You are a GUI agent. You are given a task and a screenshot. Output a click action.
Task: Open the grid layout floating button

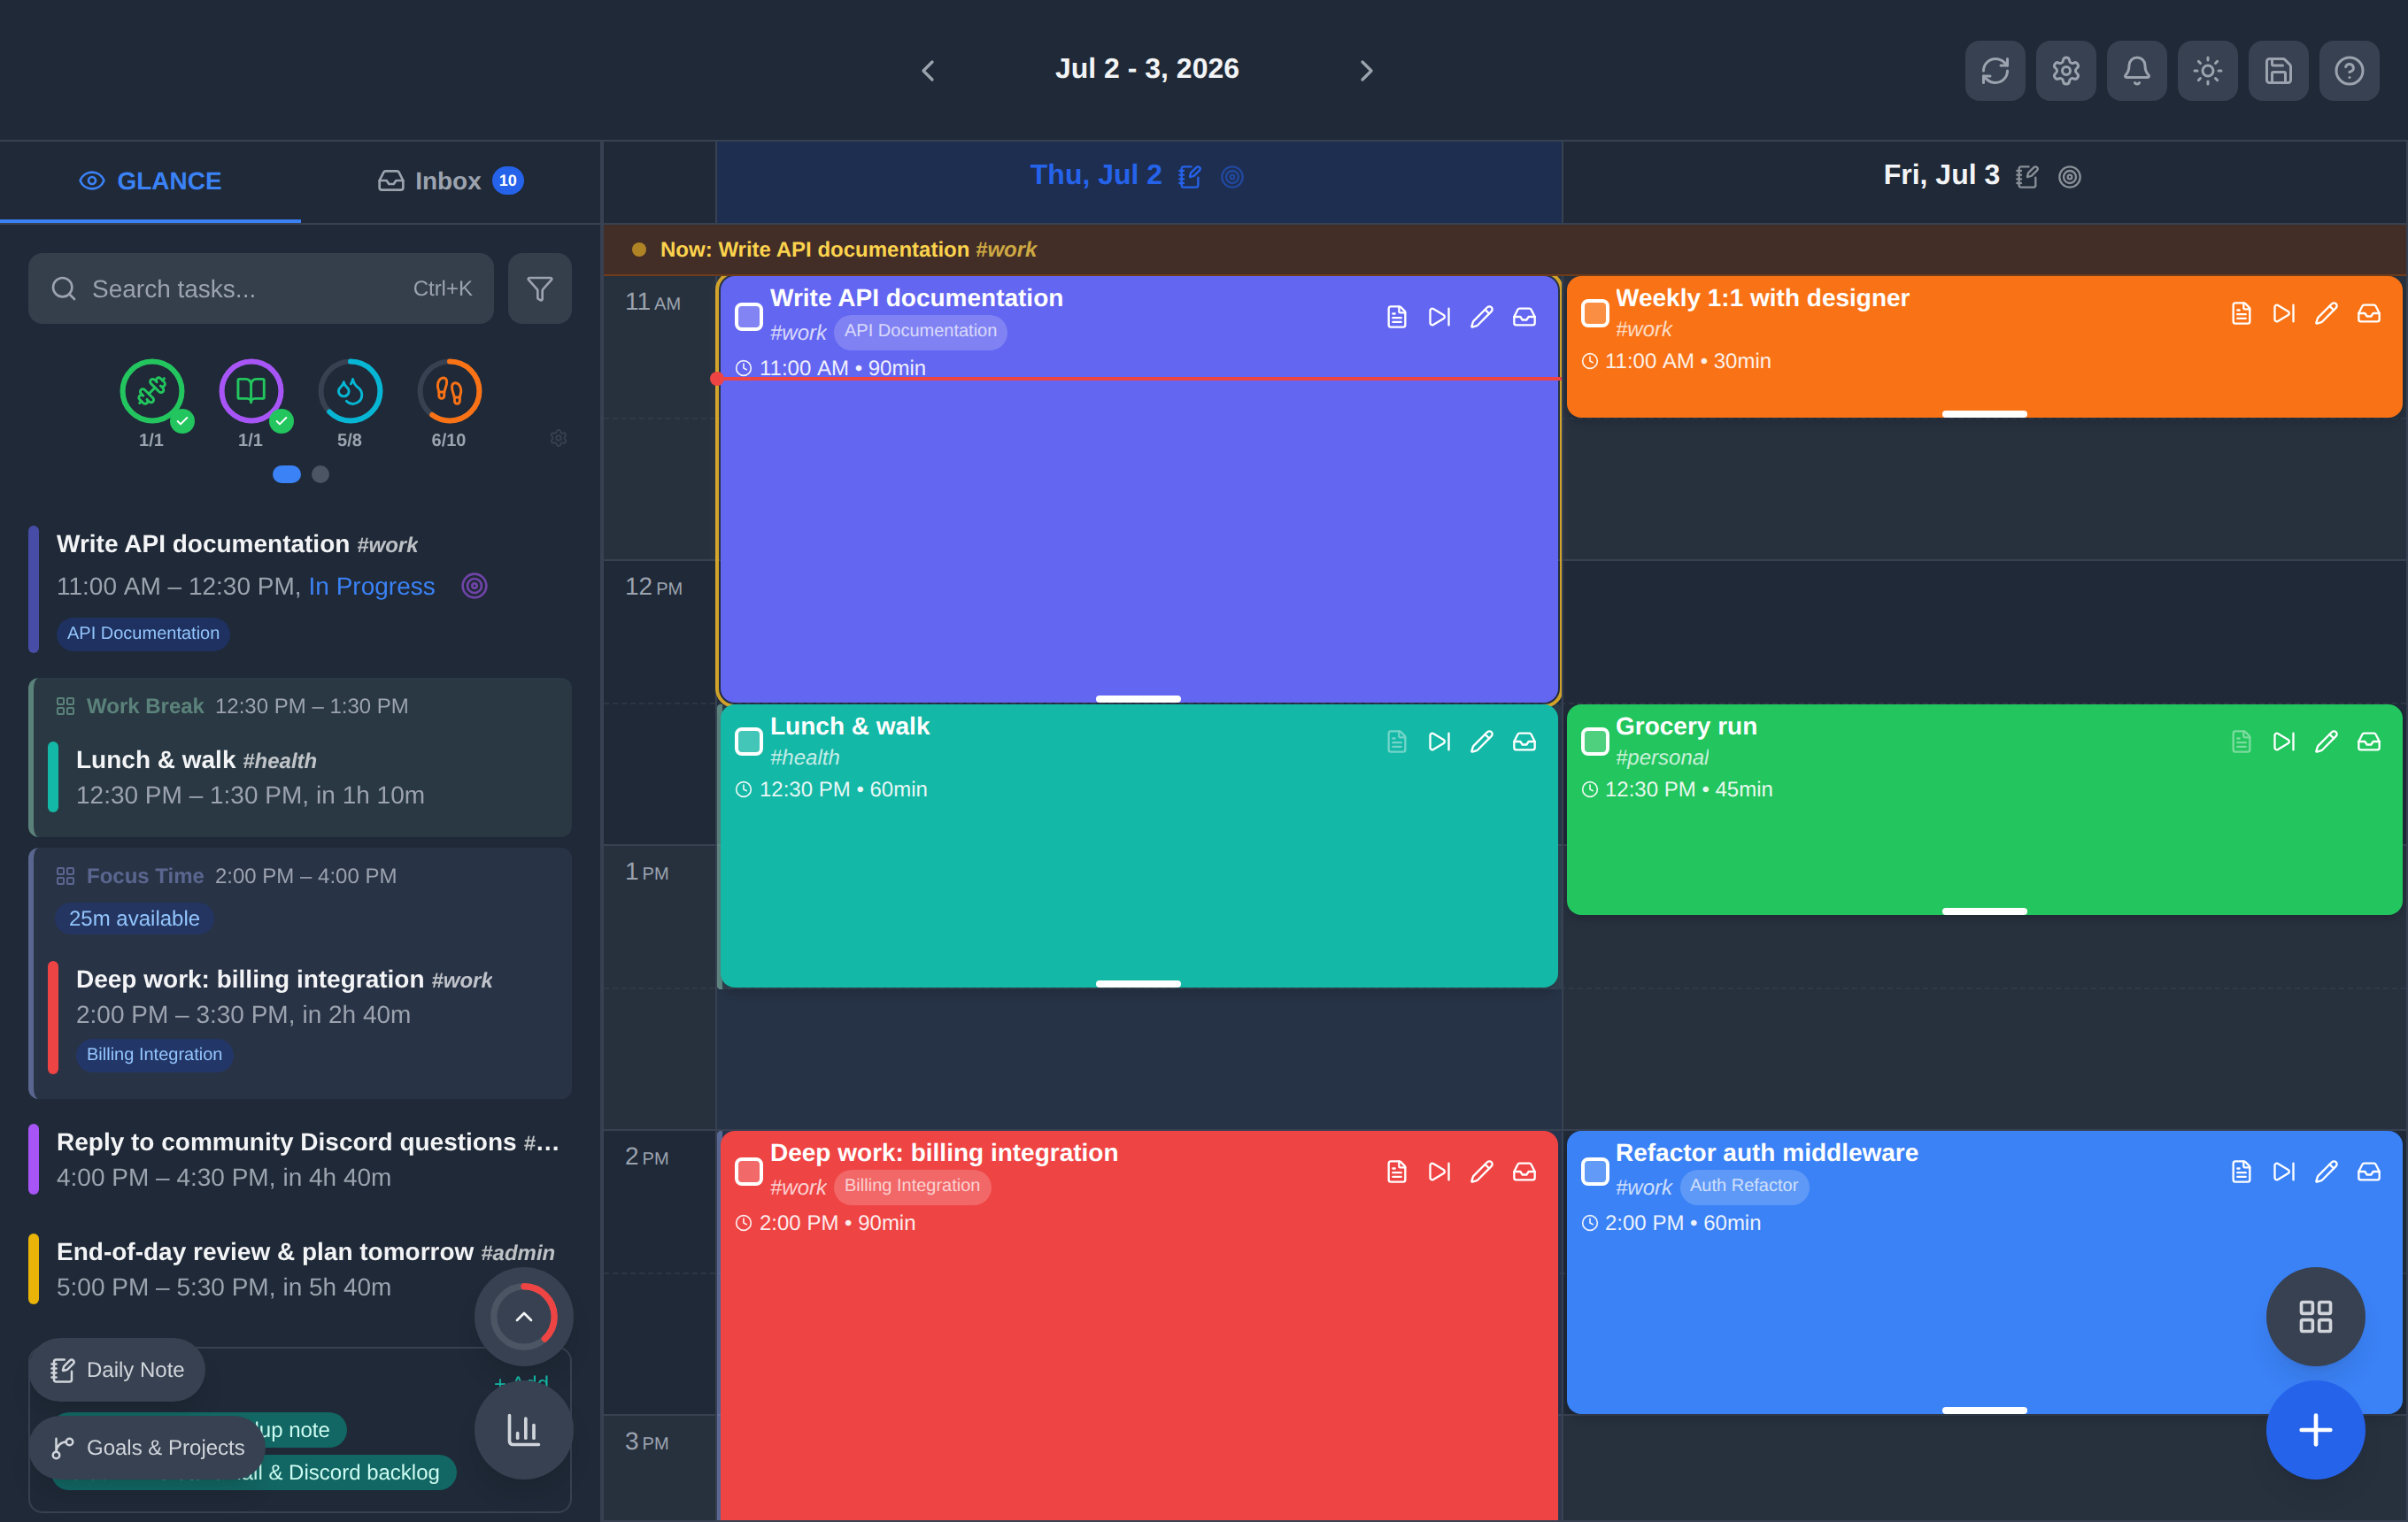[x=2316, y=1317]
